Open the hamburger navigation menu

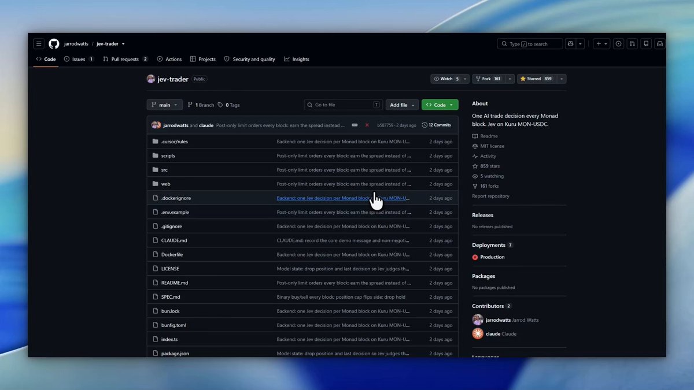(x=39, y=44)
